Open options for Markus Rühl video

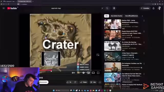coord(144,21)
